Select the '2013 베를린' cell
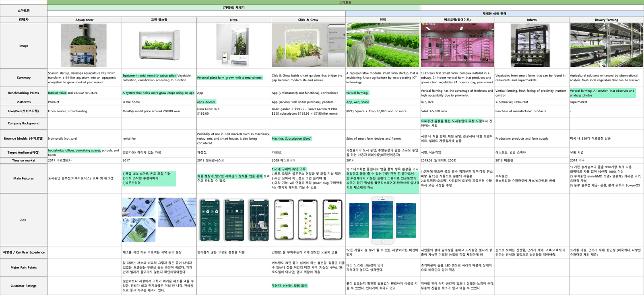The image size is (644, 295). tap(532, 161)
